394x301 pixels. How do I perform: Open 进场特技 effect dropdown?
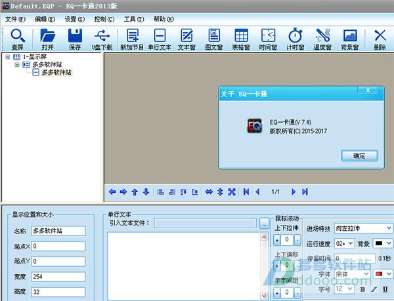coord(389,228)
